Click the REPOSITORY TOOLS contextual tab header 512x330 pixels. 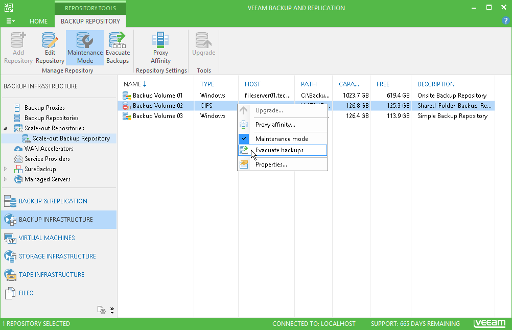pyautogui.click(x=90, y=8)
